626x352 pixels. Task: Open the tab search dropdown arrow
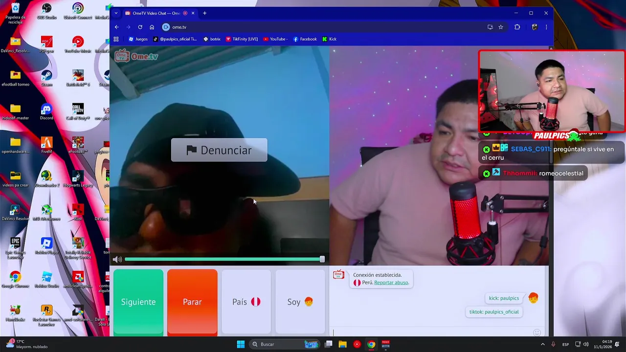click(x=116, y=13)
